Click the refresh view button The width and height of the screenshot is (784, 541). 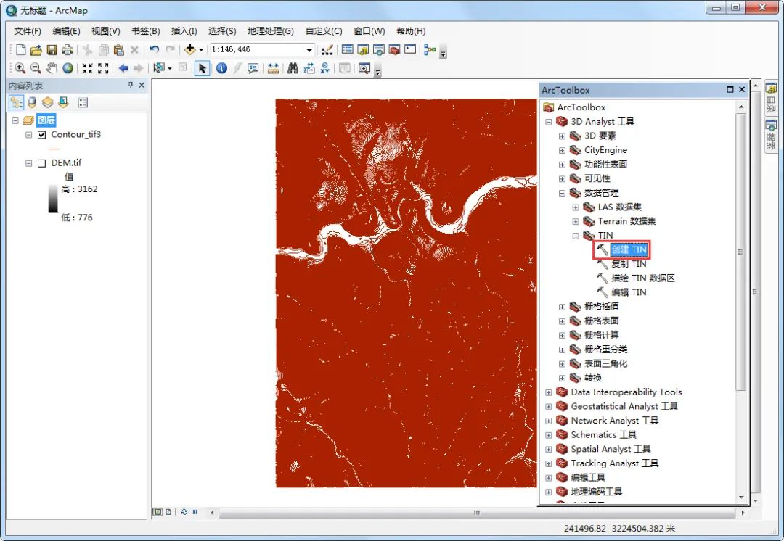click(184, 512)
